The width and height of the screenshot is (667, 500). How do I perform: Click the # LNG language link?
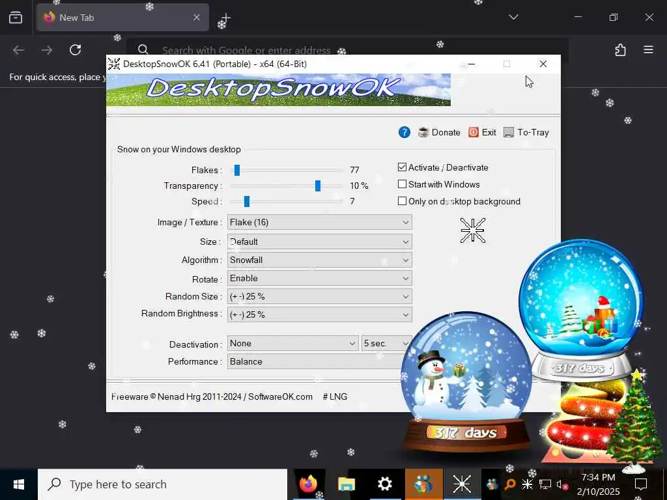tap(335, 396)
